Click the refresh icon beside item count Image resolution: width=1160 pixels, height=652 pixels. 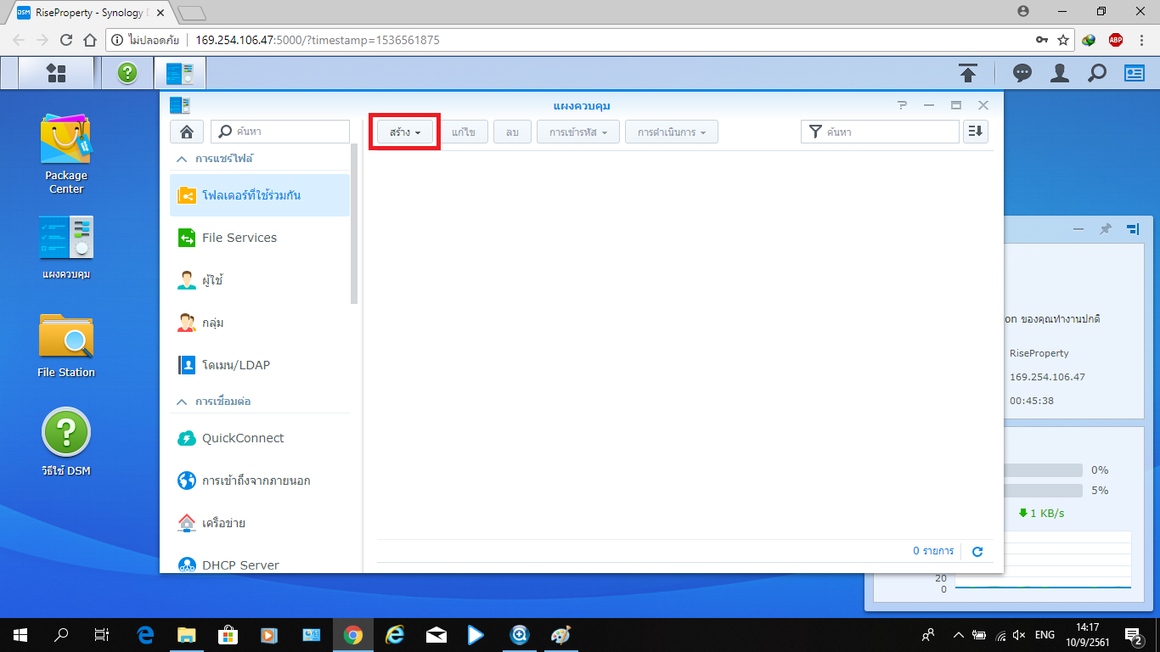(977, 552)
